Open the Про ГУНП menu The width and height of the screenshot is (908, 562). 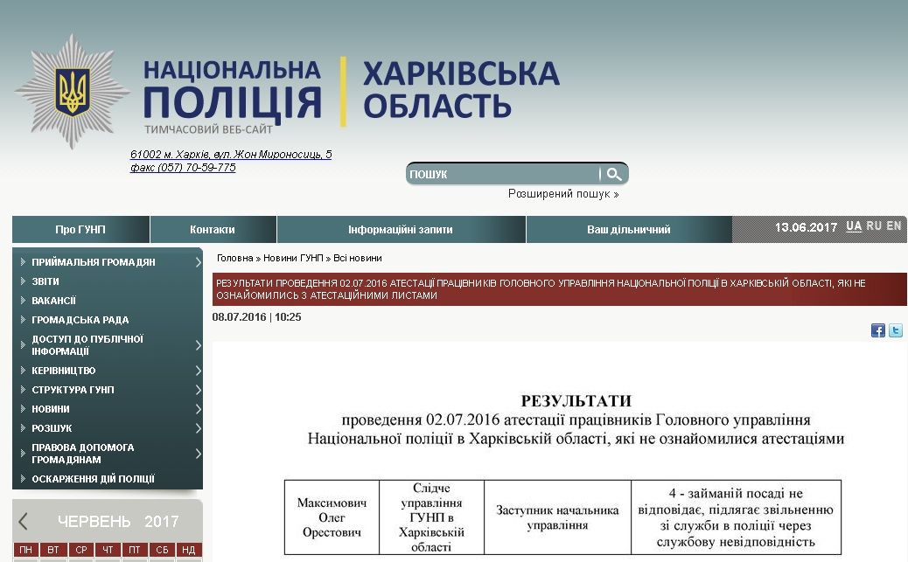79,229
